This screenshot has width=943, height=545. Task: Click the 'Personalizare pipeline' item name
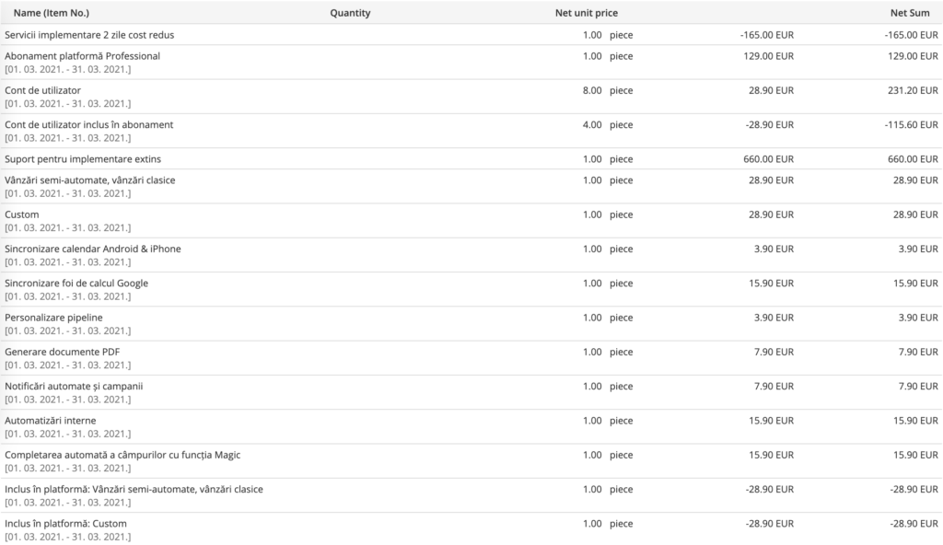(53, 318)
